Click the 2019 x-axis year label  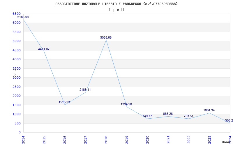click(127, 140)
